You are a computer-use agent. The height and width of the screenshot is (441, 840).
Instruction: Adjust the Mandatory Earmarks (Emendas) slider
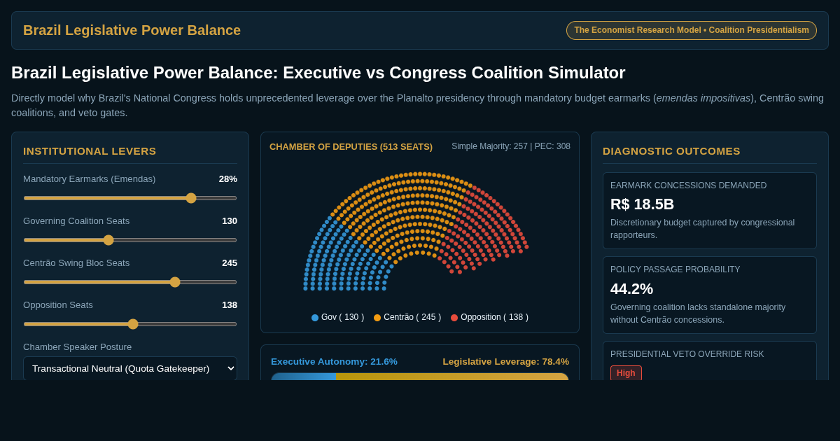(x=130, y=198)
